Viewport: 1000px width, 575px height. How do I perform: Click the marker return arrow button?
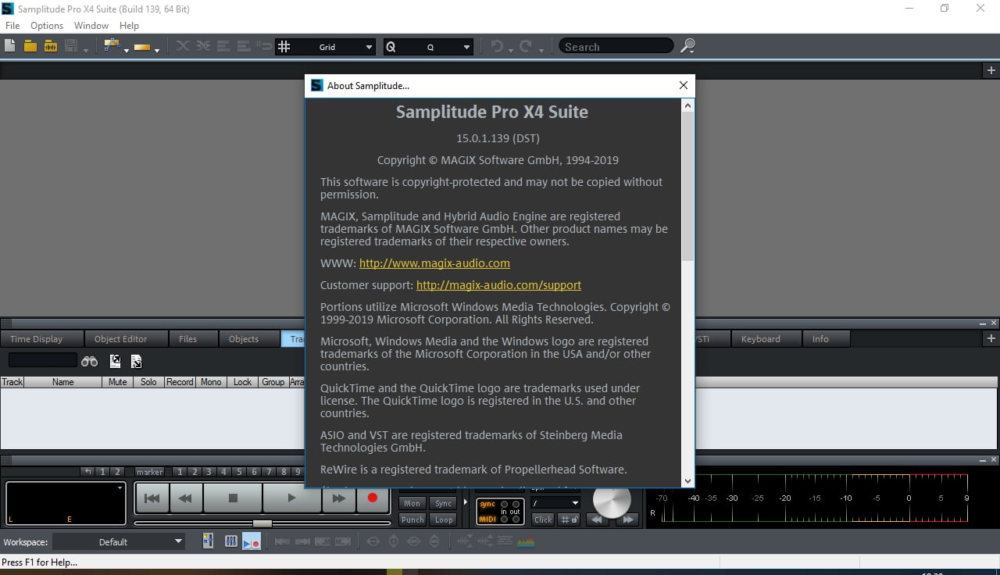87,472
